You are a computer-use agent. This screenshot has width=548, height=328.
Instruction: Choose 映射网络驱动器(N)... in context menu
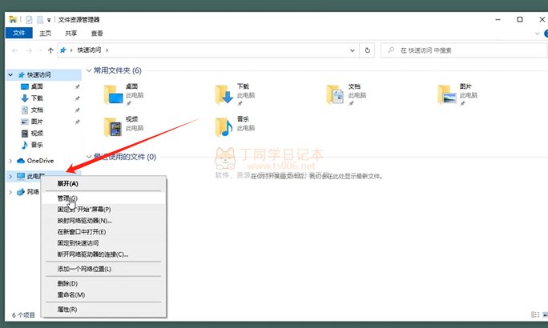[103, 221]
